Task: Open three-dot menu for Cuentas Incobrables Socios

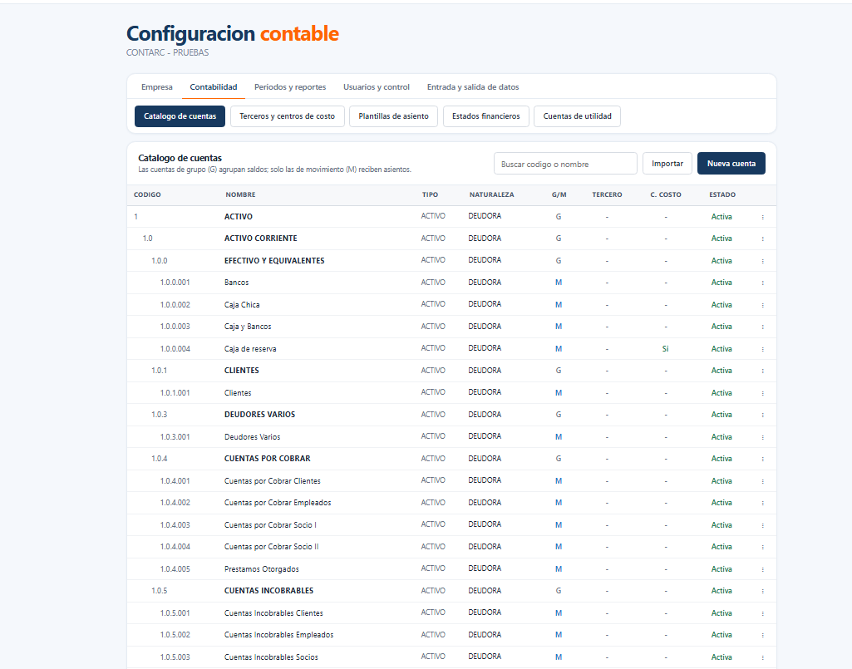Action: 762,657
